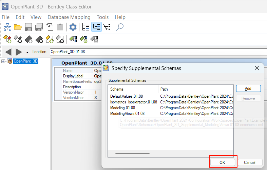This screenshot has height=170, width=267.
Task: Open the Tools menu
Action: point(102,17)
